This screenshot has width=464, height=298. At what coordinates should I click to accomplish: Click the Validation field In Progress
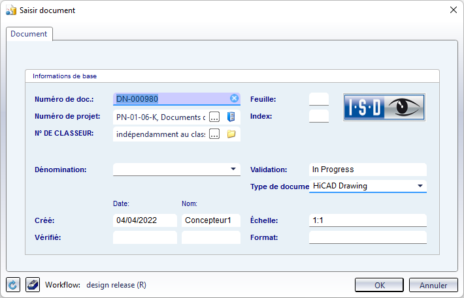point(368,170)
